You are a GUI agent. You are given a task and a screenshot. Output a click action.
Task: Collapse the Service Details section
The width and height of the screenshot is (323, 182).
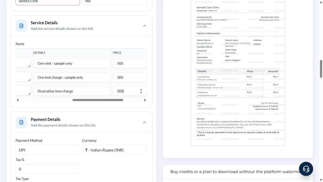click(145, 26)
